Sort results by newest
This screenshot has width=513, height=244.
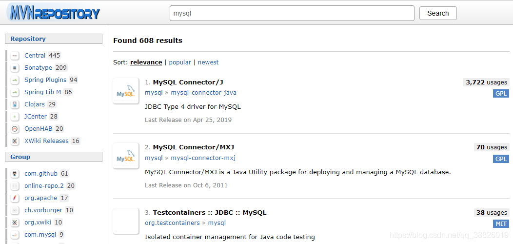pyautogui.click(x=208, y=62)
